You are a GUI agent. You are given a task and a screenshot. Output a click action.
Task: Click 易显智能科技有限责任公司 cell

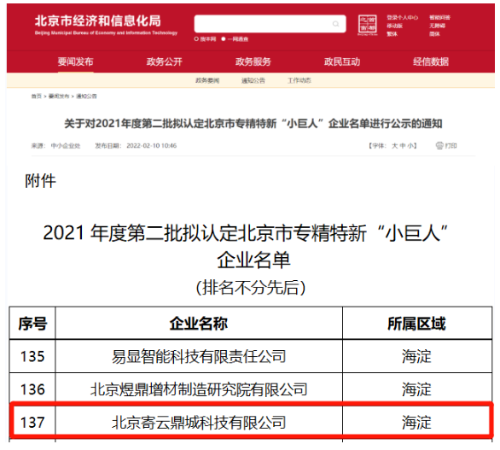pyautogui.click(x=199, y=356)
